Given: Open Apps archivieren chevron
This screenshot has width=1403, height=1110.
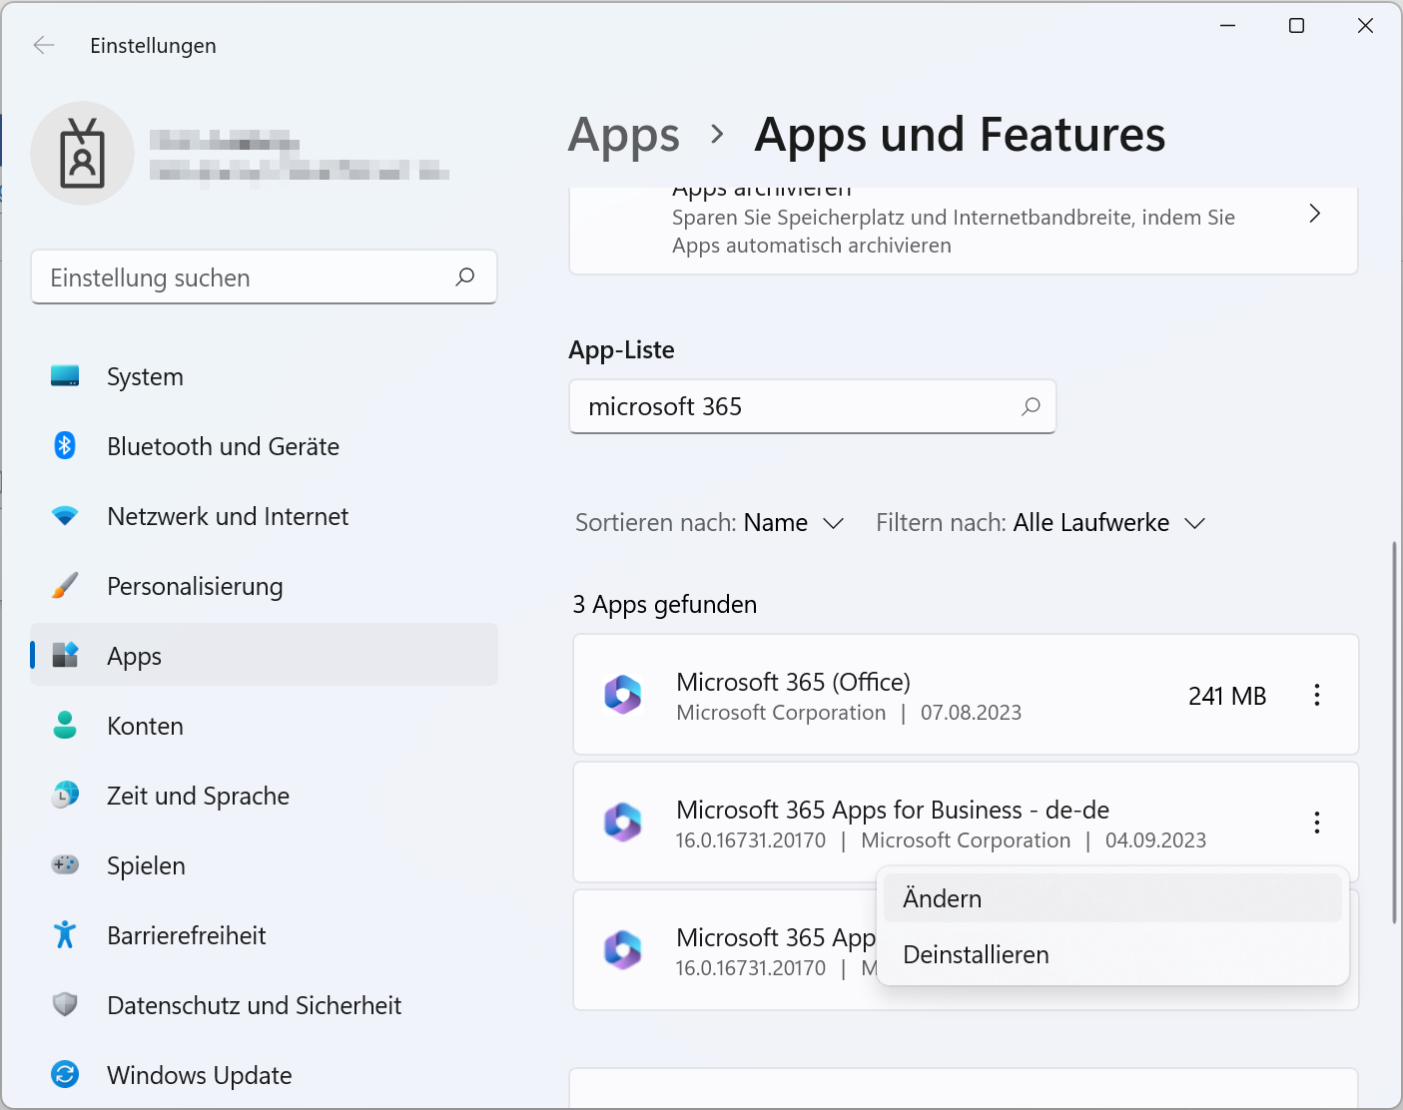Looking at the screenshot, I should (1315, 214).
